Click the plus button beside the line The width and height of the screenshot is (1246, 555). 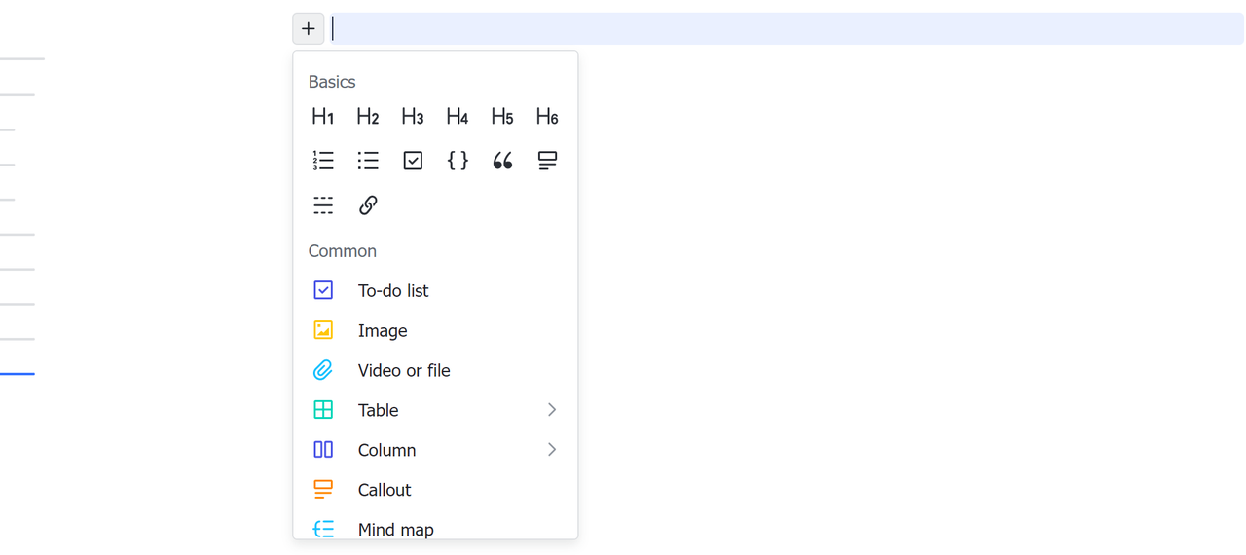coord(309,29)
